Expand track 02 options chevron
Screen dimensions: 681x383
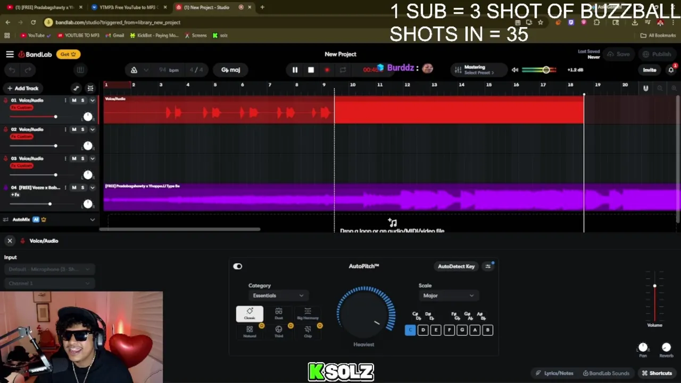point(92,129)
